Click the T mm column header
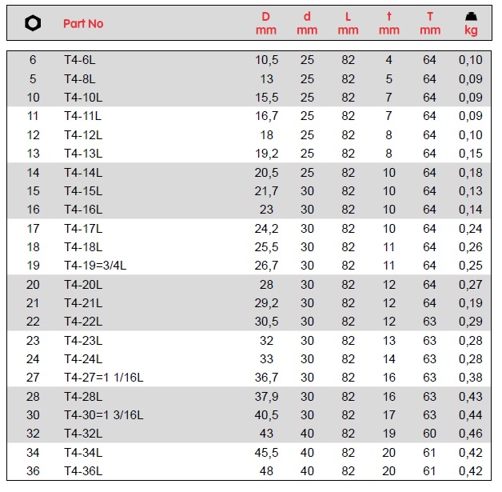Screen dimensions: 502x492 point(430,23)
